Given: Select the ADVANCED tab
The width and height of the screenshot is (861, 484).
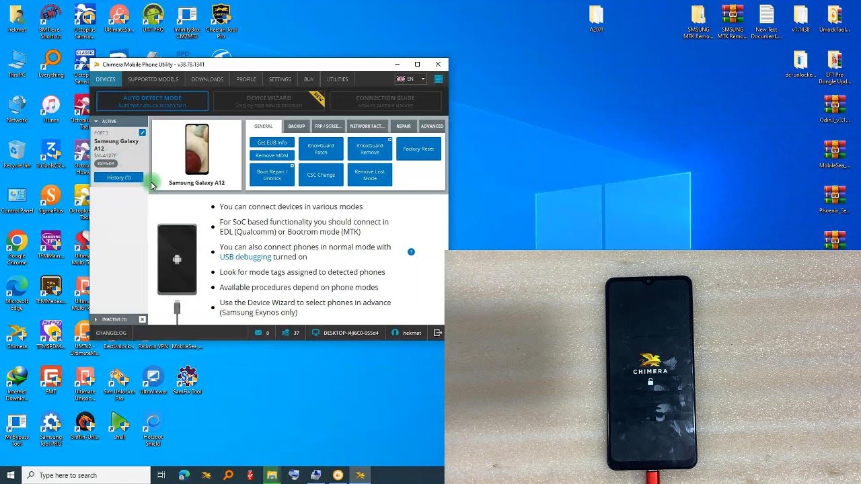Looking at the screenshot, I should click(x=432, y=126).
